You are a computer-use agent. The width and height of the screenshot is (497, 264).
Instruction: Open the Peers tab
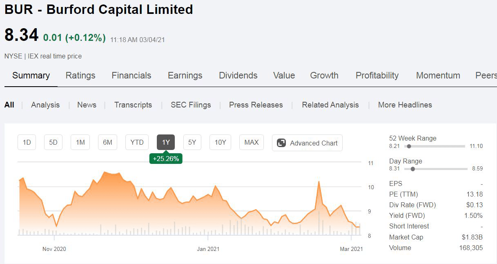486,76
